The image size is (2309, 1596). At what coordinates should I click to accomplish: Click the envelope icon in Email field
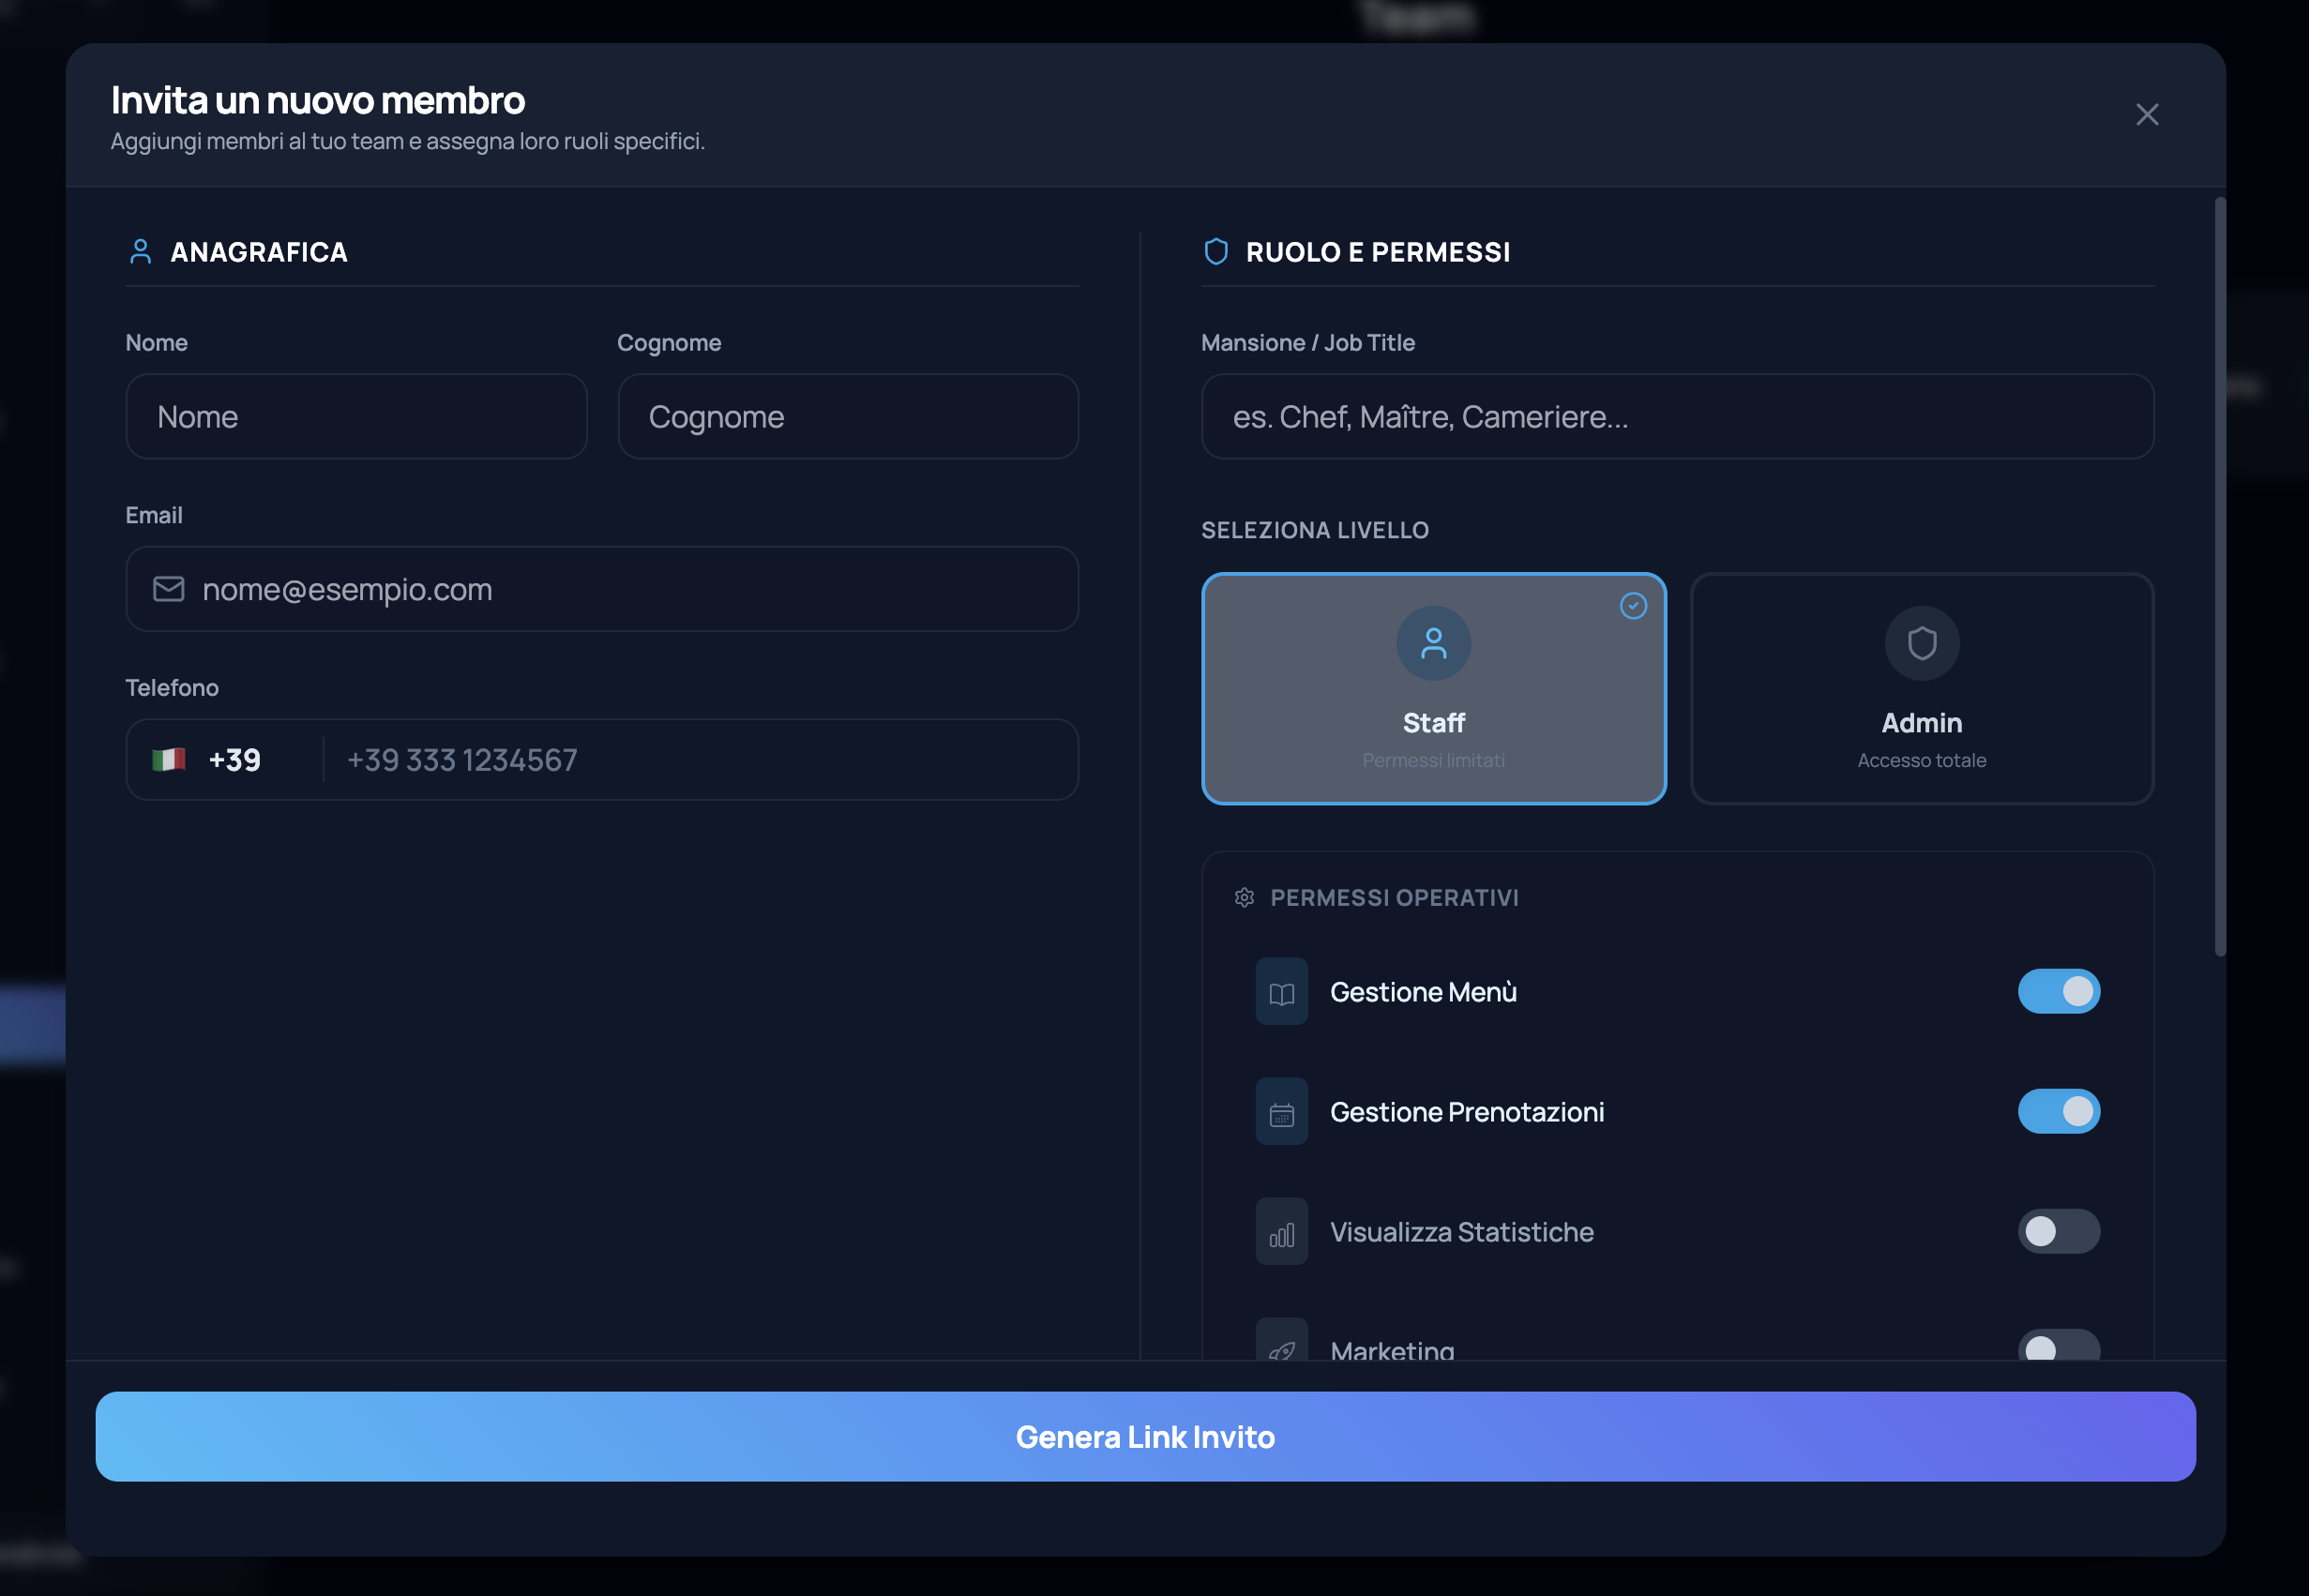[x=168, y=589]
